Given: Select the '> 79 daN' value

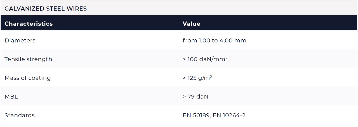Looking at the screenshot, I should point(196,97).
